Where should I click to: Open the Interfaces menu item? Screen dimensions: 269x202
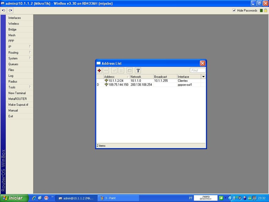pyautogui.click(x=20, y=18)
